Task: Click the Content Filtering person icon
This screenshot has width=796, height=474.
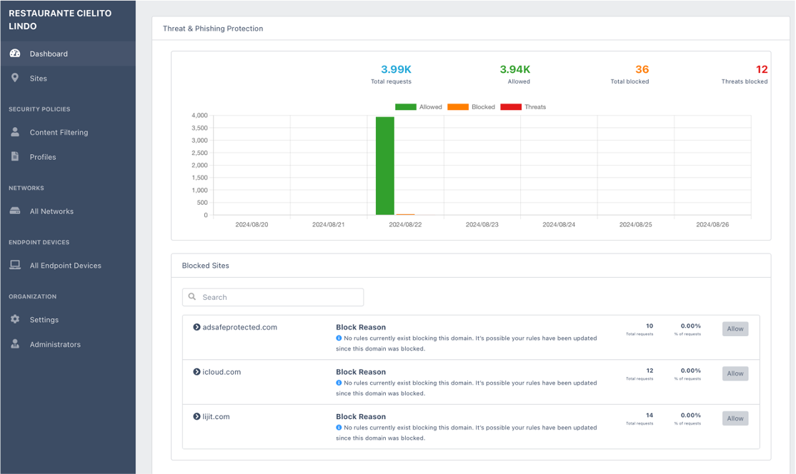Action: (15, 132)
